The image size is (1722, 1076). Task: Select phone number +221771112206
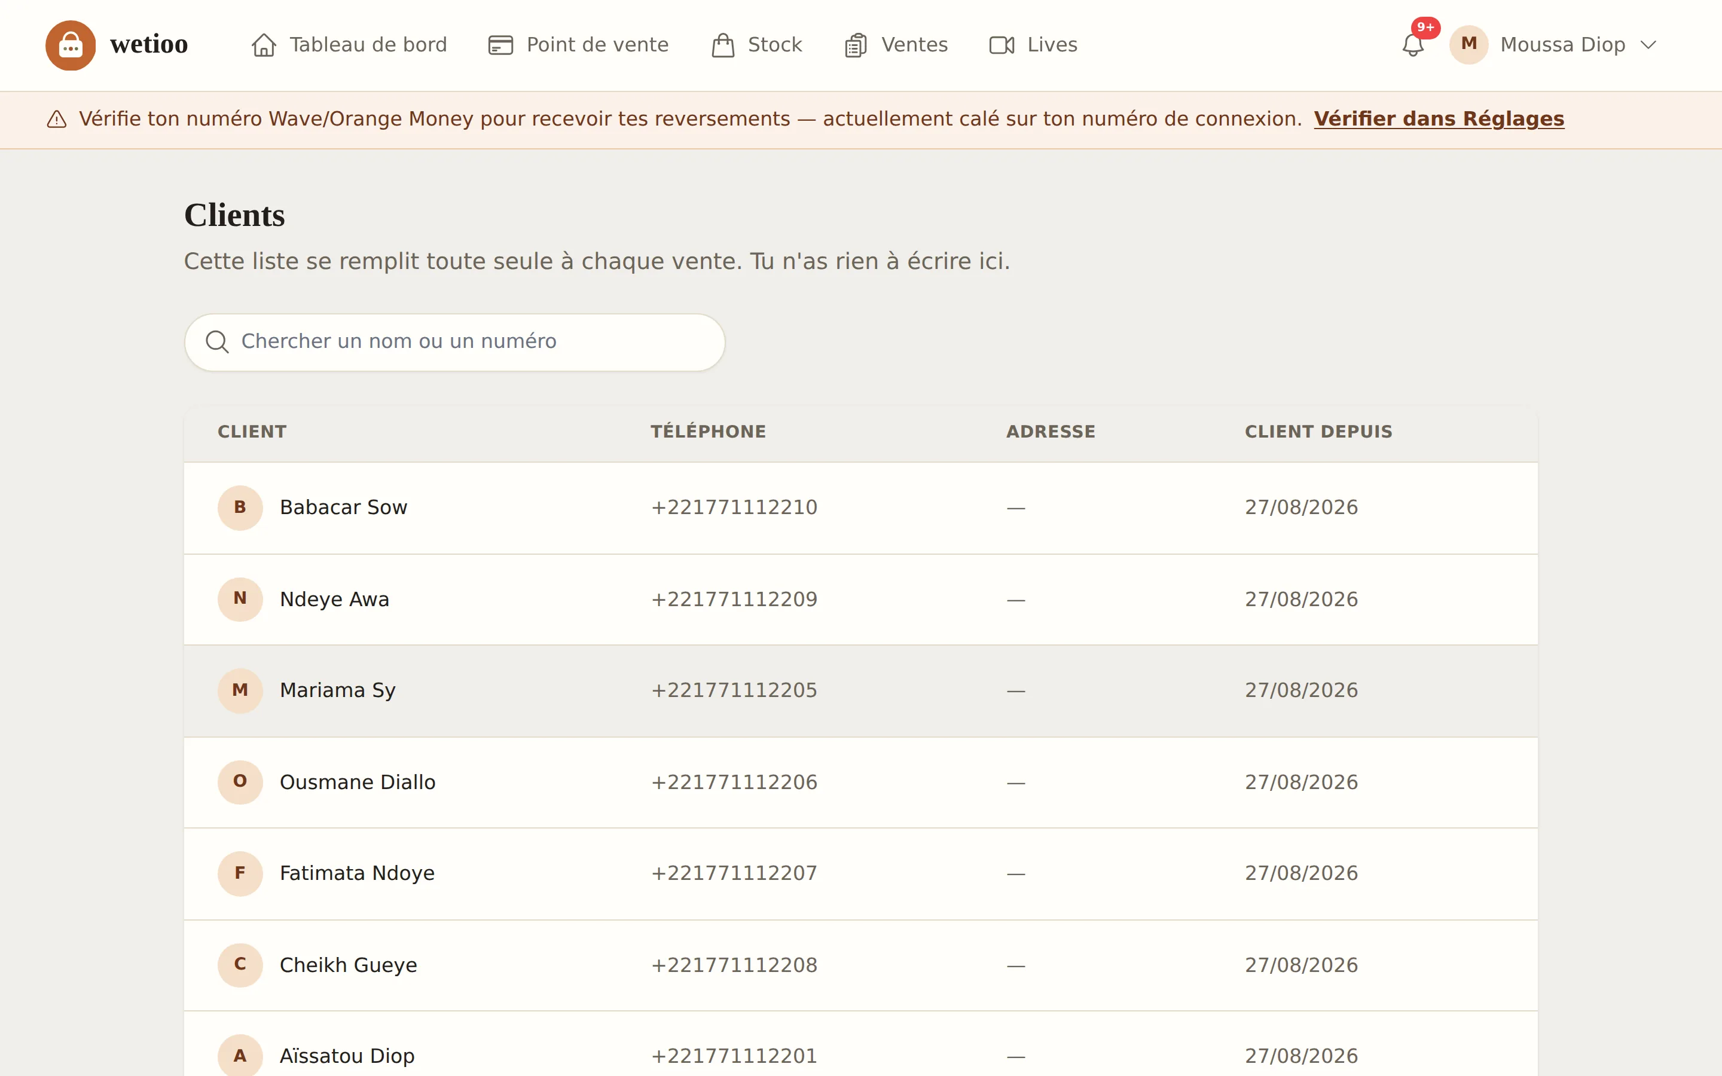(x=734, y=782)
